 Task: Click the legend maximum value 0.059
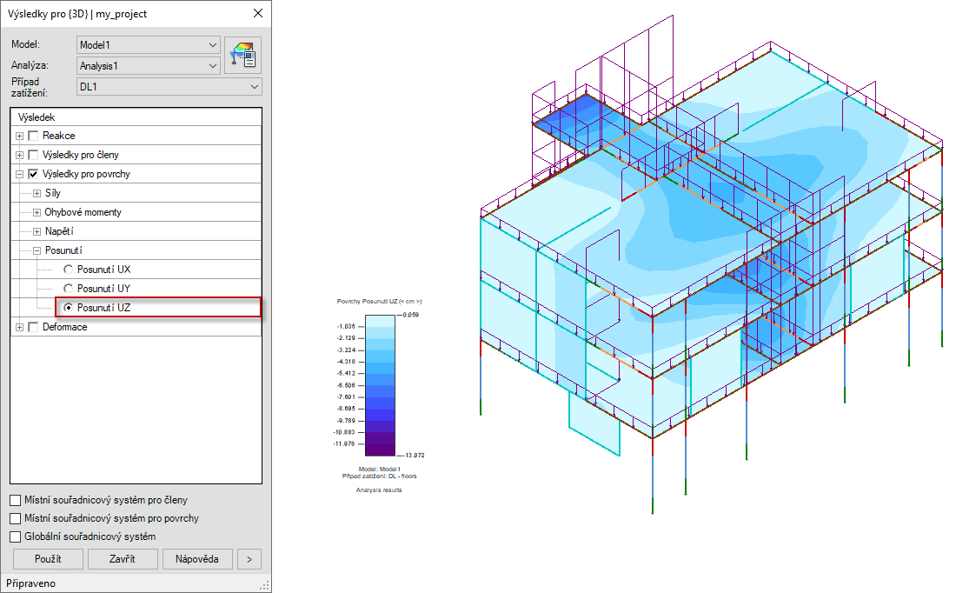pos(411,315)
